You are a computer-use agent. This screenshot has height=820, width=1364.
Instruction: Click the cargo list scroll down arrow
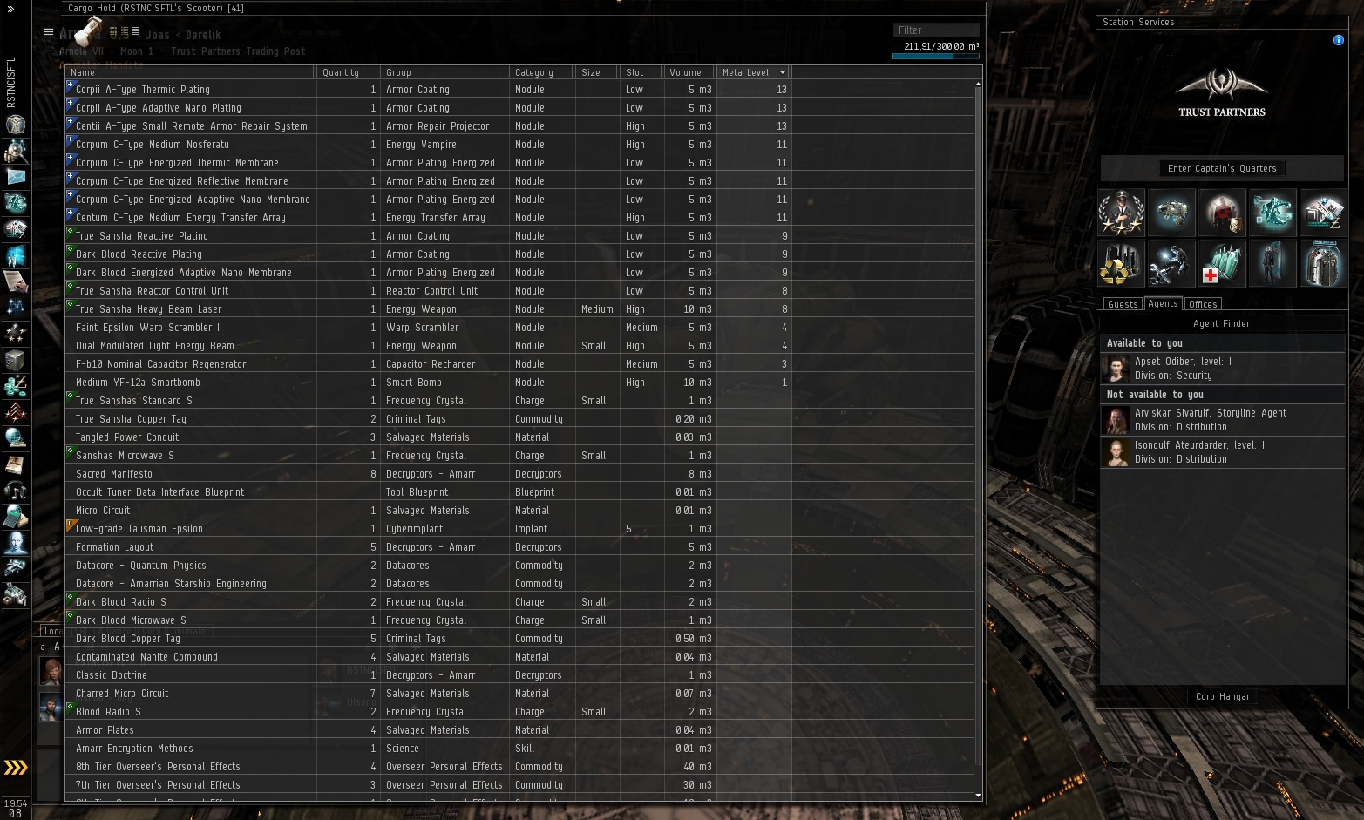978,795
